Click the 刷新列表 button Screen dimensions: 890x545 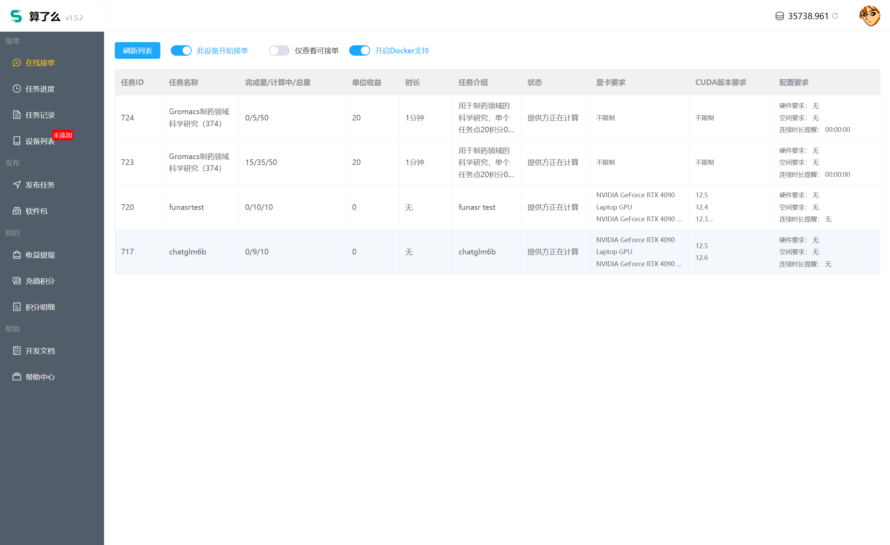(137, 50)
